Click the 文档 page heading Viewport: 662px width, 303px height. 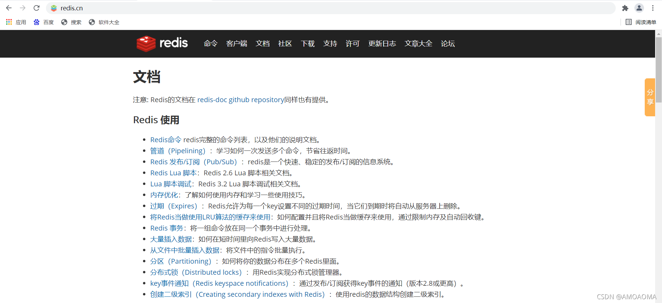147,77
